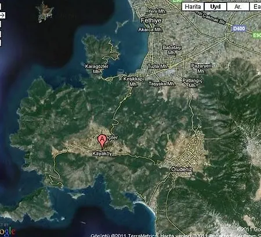Image resolution: width=261 pixels, height=237 pixels.
Task: Select the Babataşı Mh. neighborhood label
Action: (172, 50)
